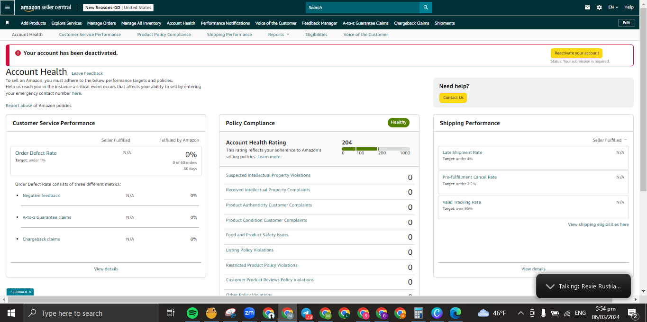This screenshot has height=322, width=647.
Task: Click the bookmark flag icon
Action: click(x=7, y=23)
